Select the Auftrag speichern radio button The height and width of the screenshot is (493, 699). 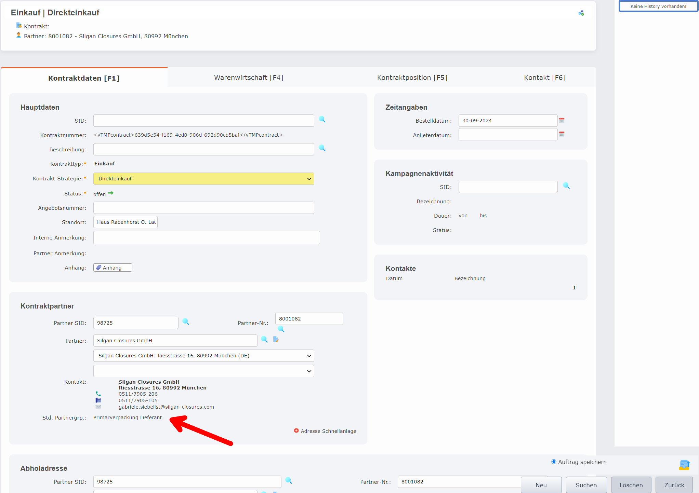[554, 462]
